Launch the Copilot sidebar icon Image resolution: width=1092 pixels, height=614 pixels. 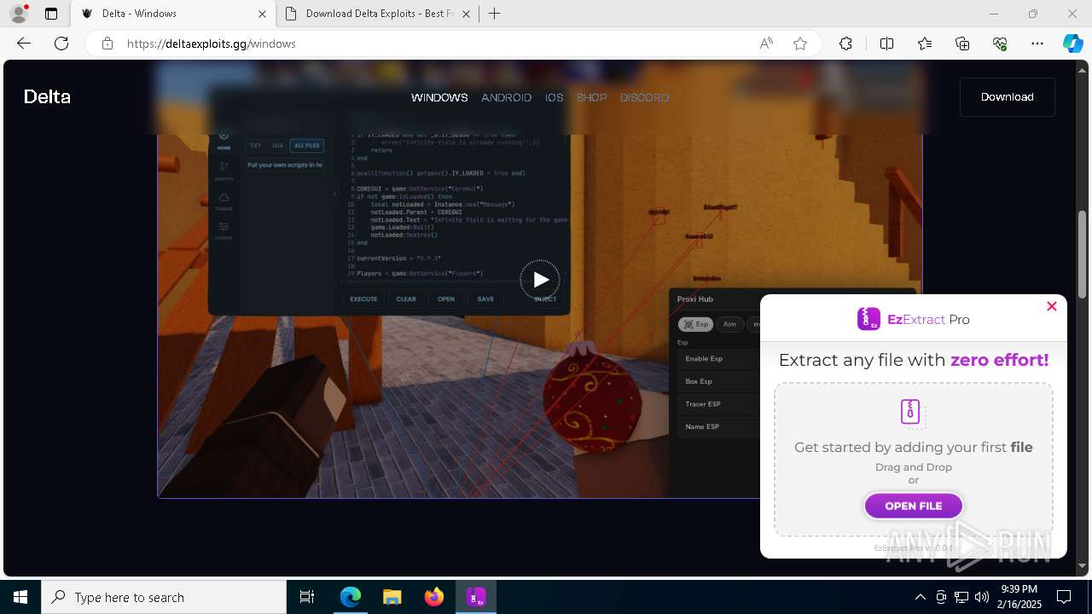click(1072, 43)
